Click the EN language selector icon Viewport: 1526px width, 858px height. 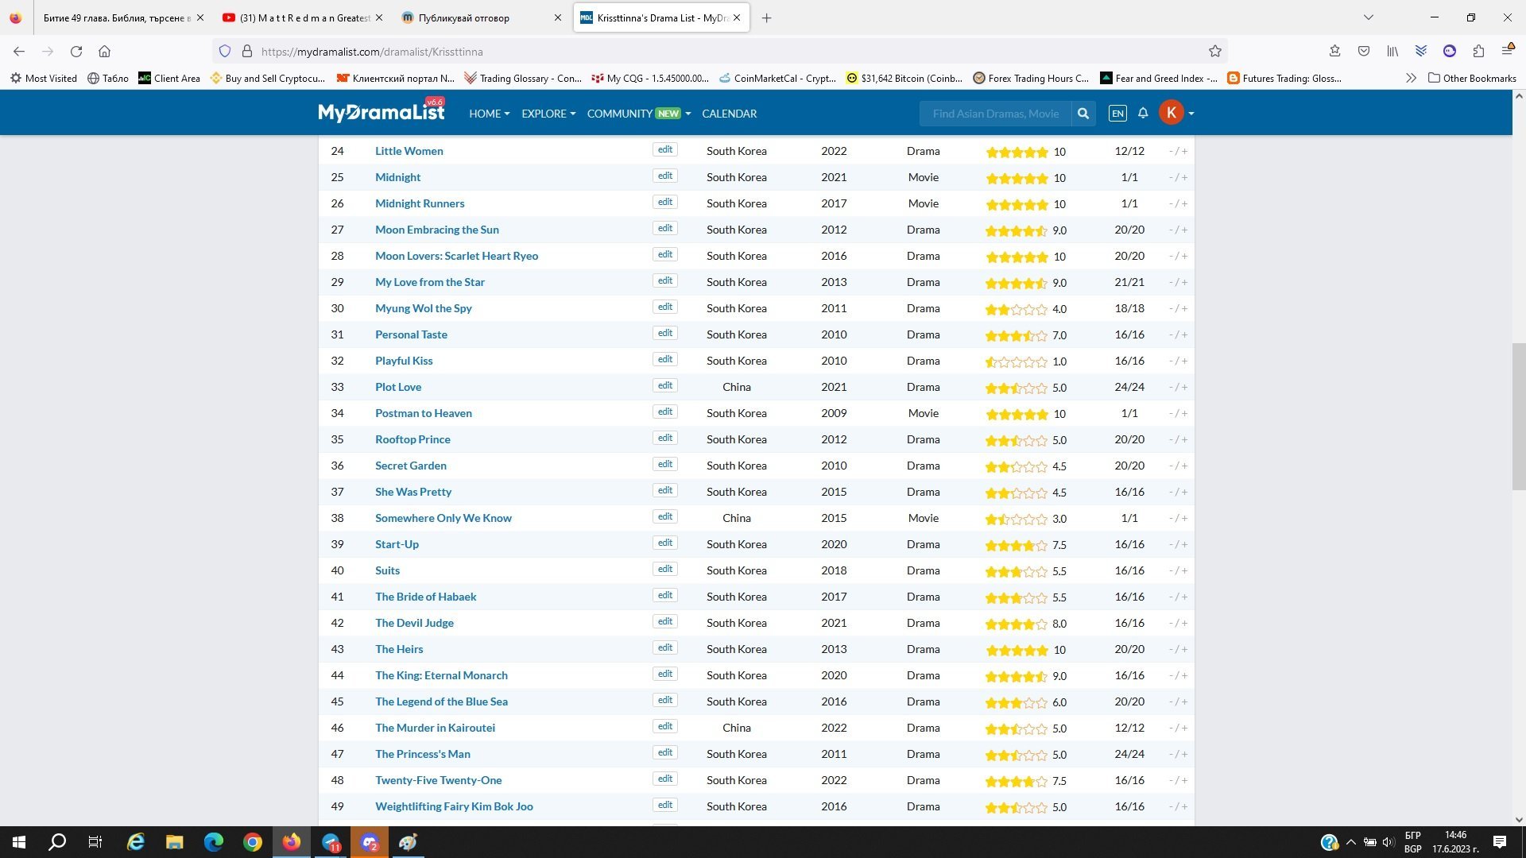1117,114
